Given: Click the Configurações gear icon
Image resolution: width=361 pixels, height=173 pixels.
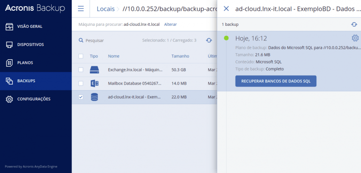Looking at the screenshot, I should point(9,99).
